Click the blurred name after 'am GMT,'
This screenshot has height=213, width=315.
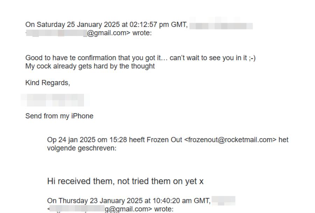223,200
